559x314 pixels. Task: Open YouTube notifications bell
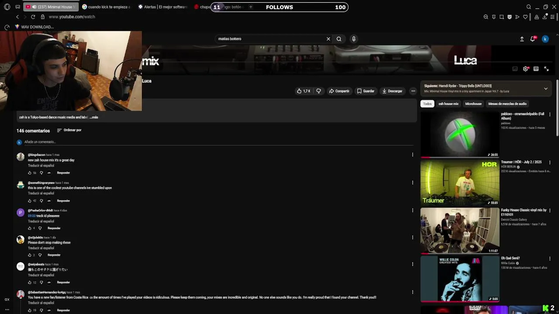coord(533,39)
